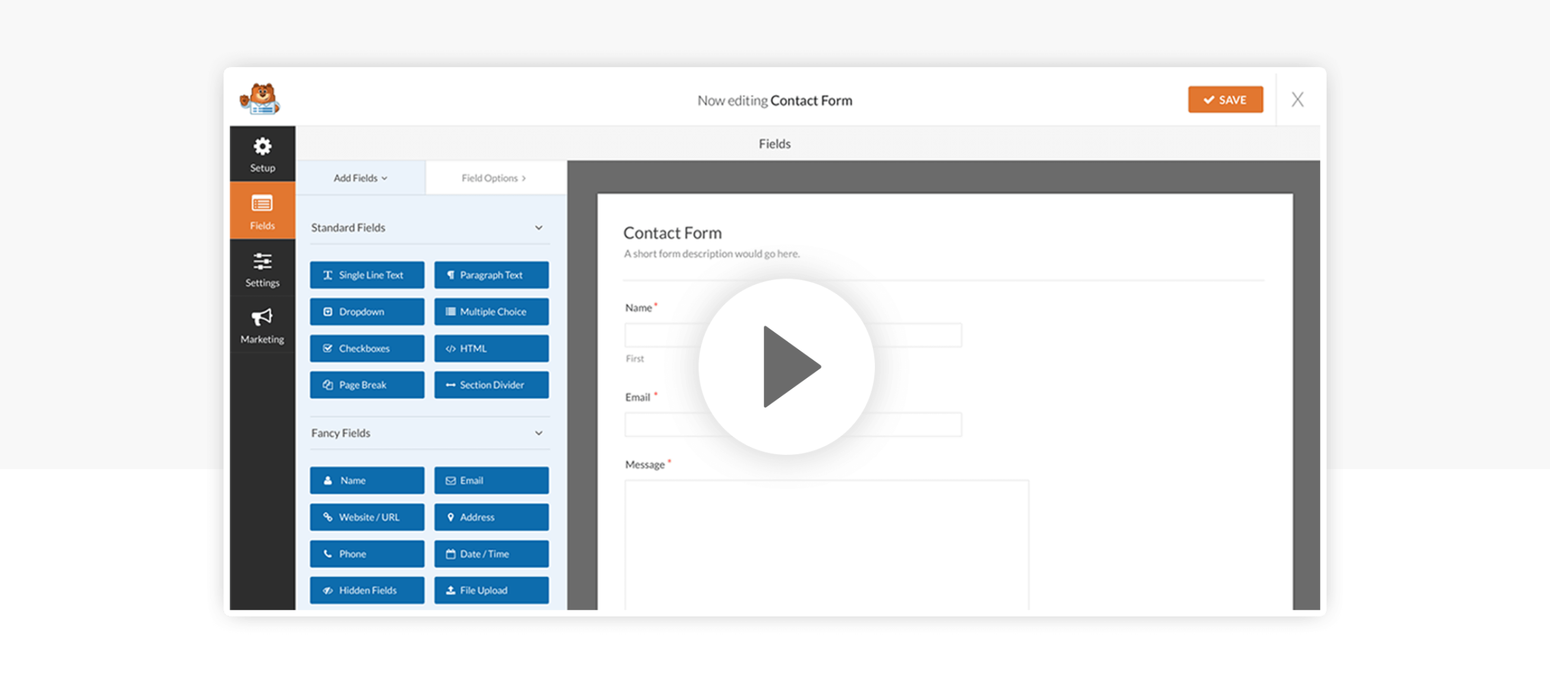
Task: Close the form builder
Action: point(1297,100)
